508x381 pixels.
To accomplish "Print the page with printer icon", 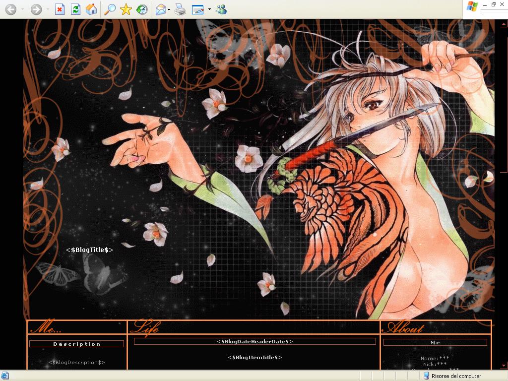I will pos(180,10).
